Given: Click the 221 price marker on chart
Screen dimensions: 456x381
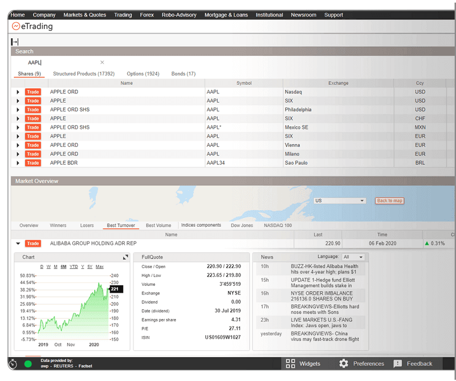Looking at the screenshot, I should [x=116, y=289].
